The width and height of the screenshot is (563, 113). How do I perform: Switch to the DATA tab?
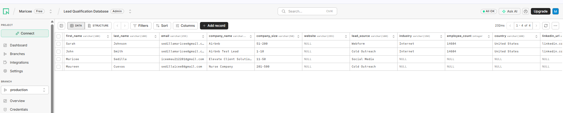[x=76, y=26]
